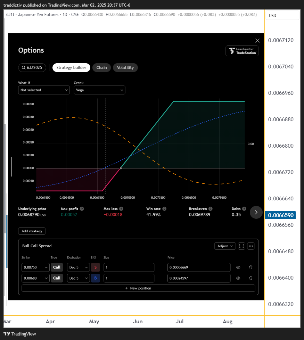Open the Dec 5 expiration on the 0.00750 row
The height and width of the screenshot is (340, 304).
[78, 267]
